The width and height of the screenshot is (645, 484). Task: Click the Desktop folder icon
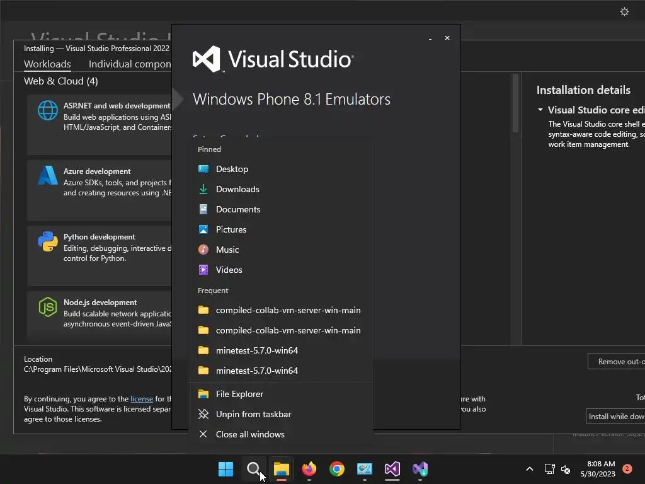(203, 169)
